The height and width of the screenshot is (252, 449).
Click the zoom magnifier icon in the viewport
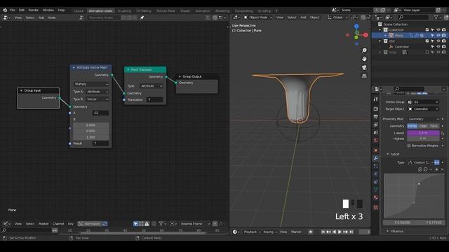click(x=364, y=50)
